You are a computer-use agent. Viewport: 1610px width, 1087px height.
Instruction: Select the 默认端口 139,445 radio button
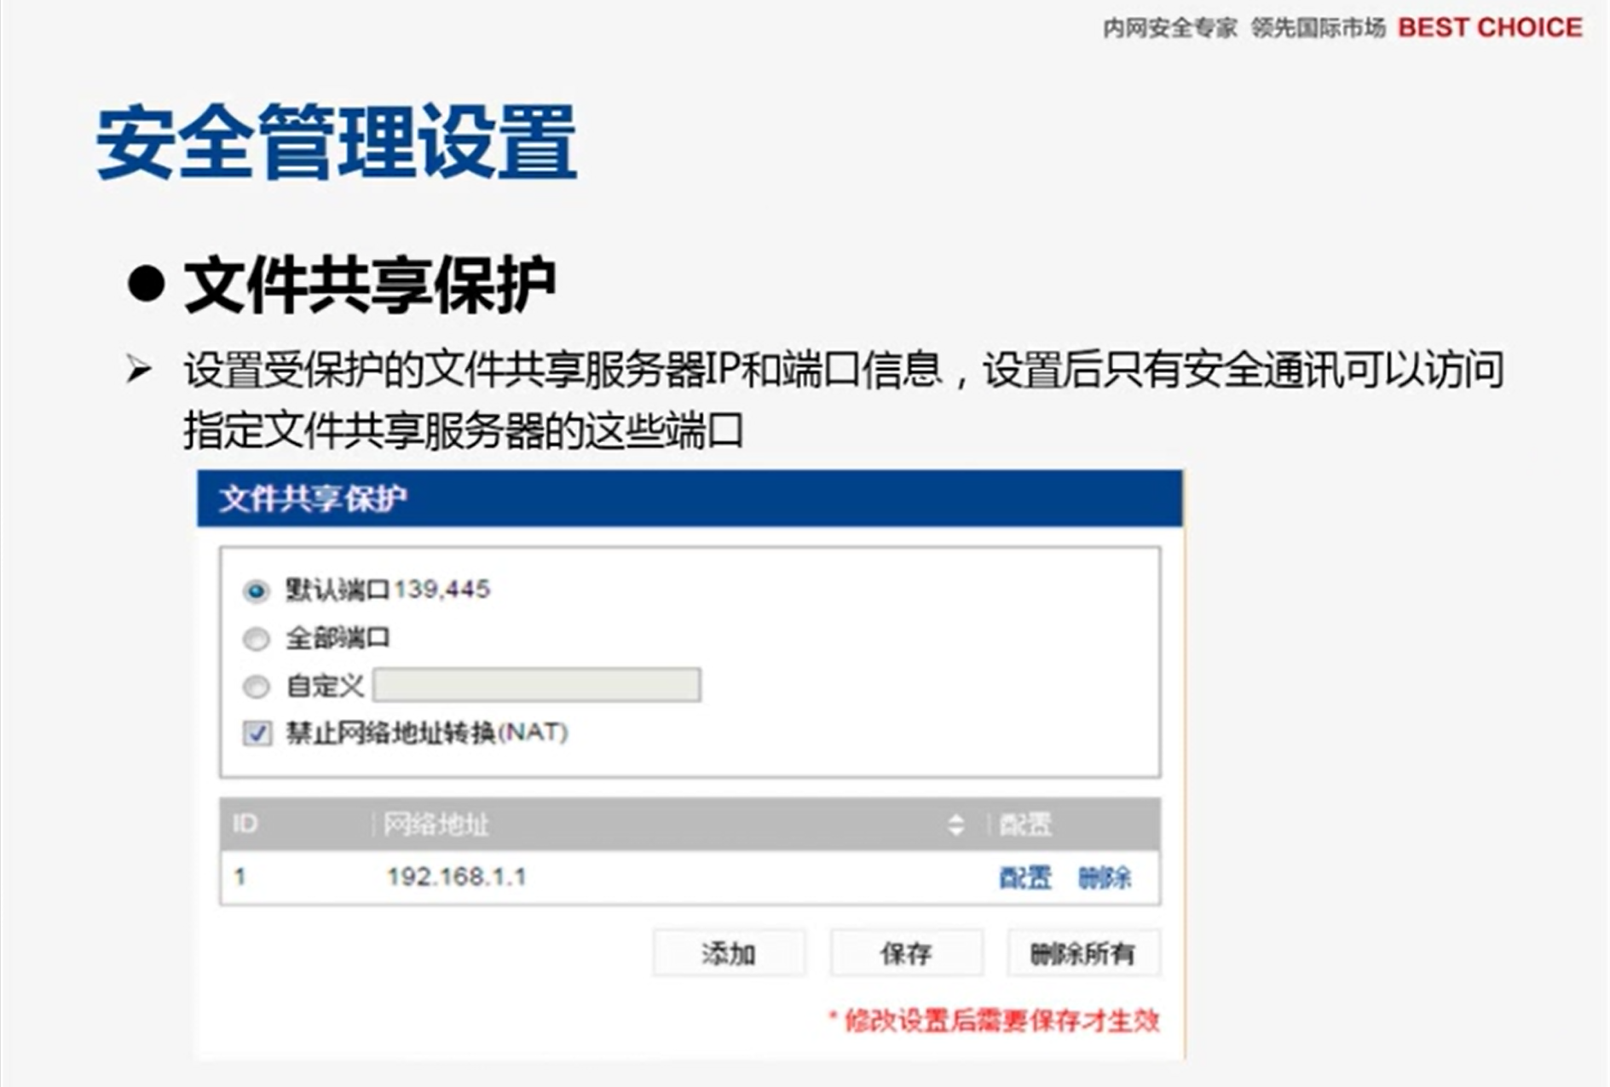(x=256, y=590)
